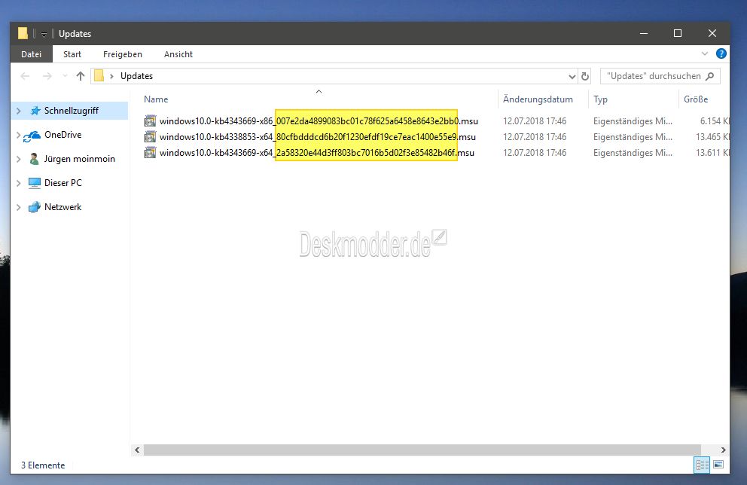Open the recent locations dropdown arrow
Screen dimensions: 747x485
coord(65,76)
